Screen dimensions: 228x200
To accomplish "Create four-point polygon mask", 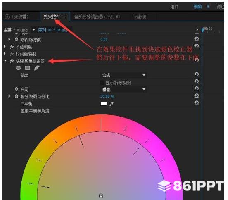I will [x=28, y=68].
